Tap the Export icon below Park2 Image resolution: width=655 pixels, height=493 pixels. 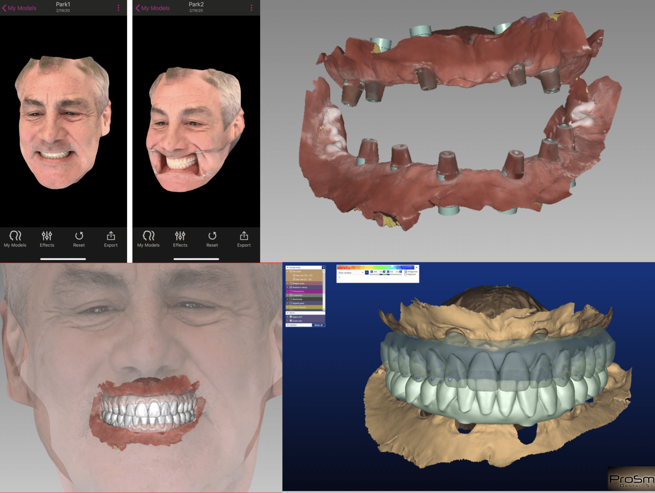coord(244,238)
